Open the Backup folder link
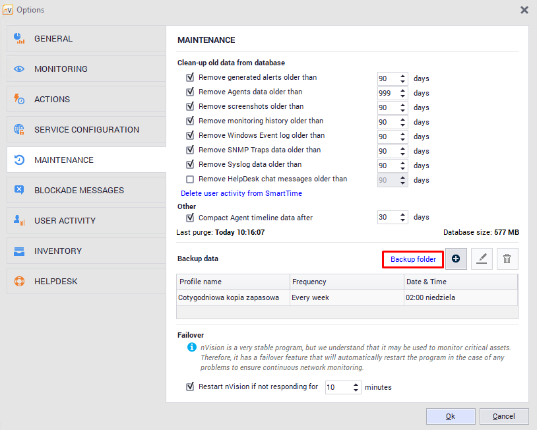Image resolution: width=537 pixels, height=430 pixels. pyautogui.click(x=413, y=259)
